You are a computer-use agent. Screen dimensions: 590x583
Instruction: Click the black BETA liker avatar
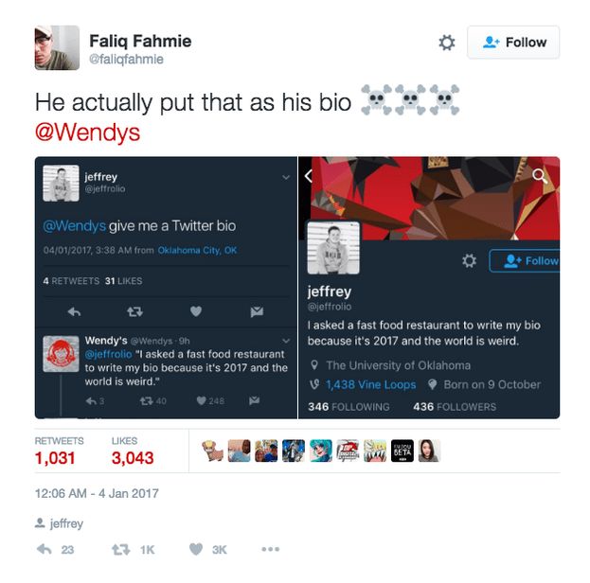(402, 450)
